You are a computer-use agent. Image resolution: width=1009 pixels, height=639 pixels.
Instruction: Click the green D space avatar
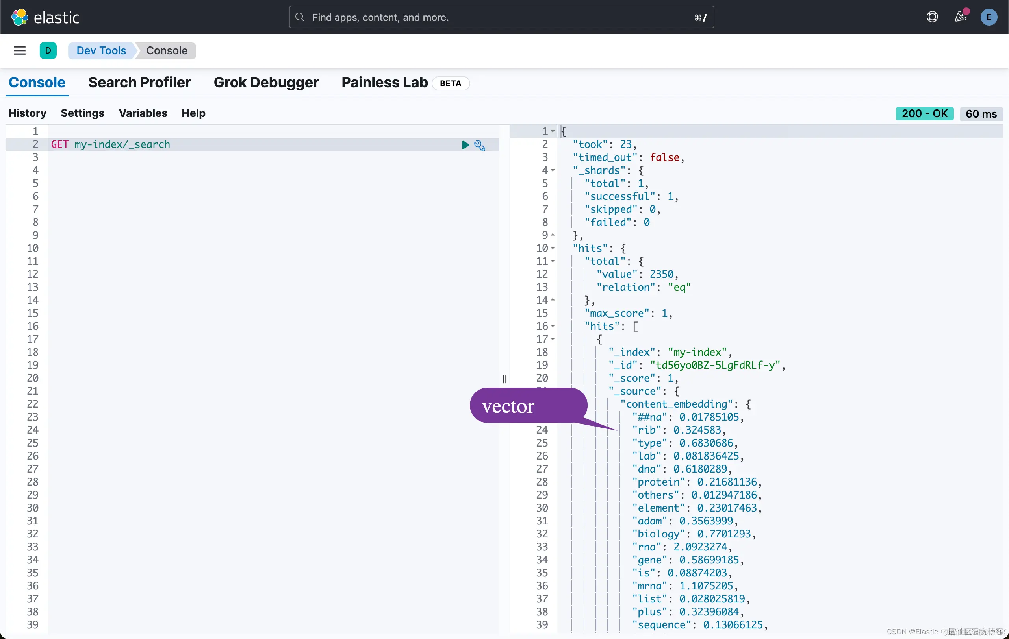tap(48, 51)
